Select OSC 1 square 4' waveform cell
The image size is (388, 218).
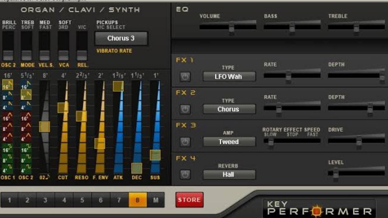click(x=8, y=168)
